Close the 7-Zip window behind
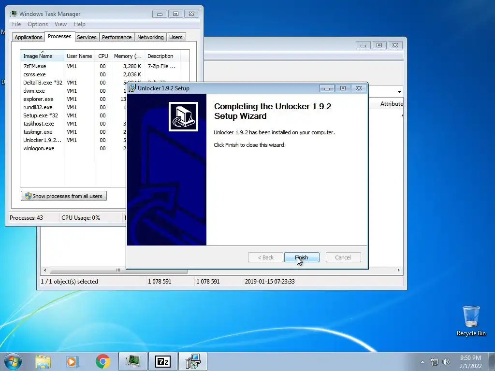 pyautogui.click(x=395, y=45)
